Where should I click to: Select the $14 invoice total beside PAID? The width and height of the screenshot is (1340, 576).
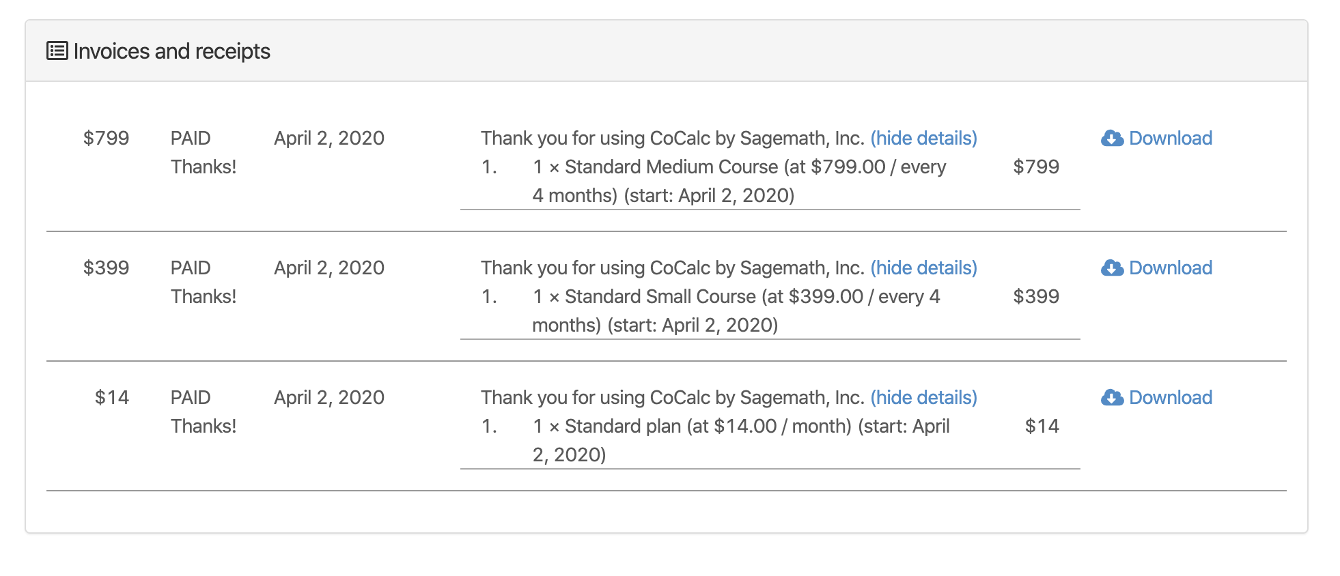[111, 398]
